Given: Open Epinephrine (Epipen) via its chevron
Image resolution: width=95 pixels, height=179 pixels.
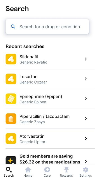Looking at the screenshot, I should point(86,99).
